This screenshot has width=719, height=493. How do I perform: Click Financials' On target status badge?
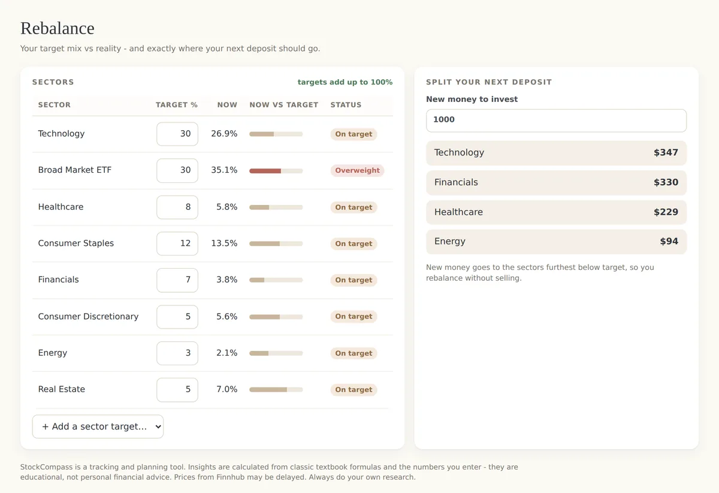click(354, 280)
